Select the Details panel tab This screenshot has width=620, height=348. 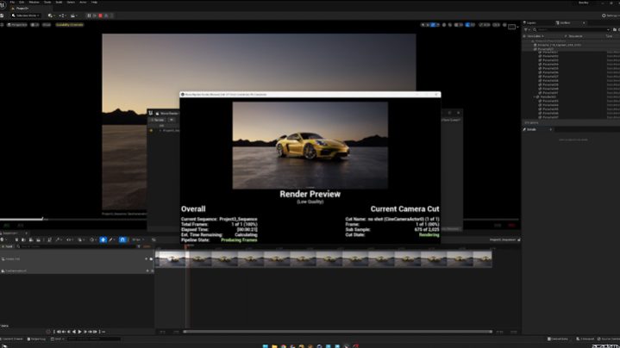tap(531, 129)
